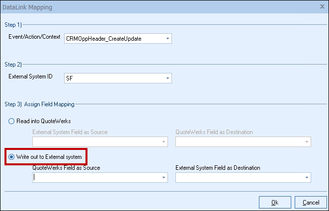Screen dimensions: 329x211
Task: Open the External System ID dropdown arrow
Action: coord(167,78)
